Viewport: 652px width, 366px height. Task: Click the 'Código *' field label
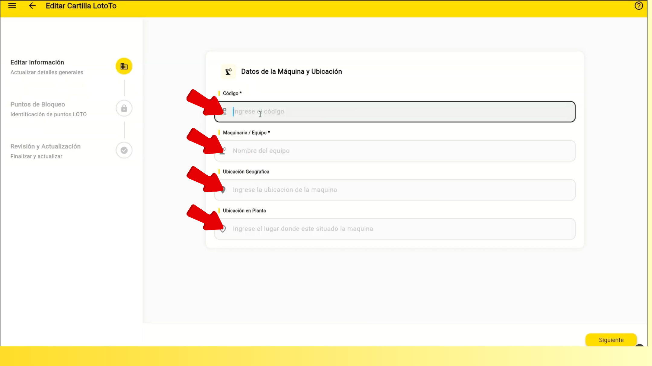(232, 93)
